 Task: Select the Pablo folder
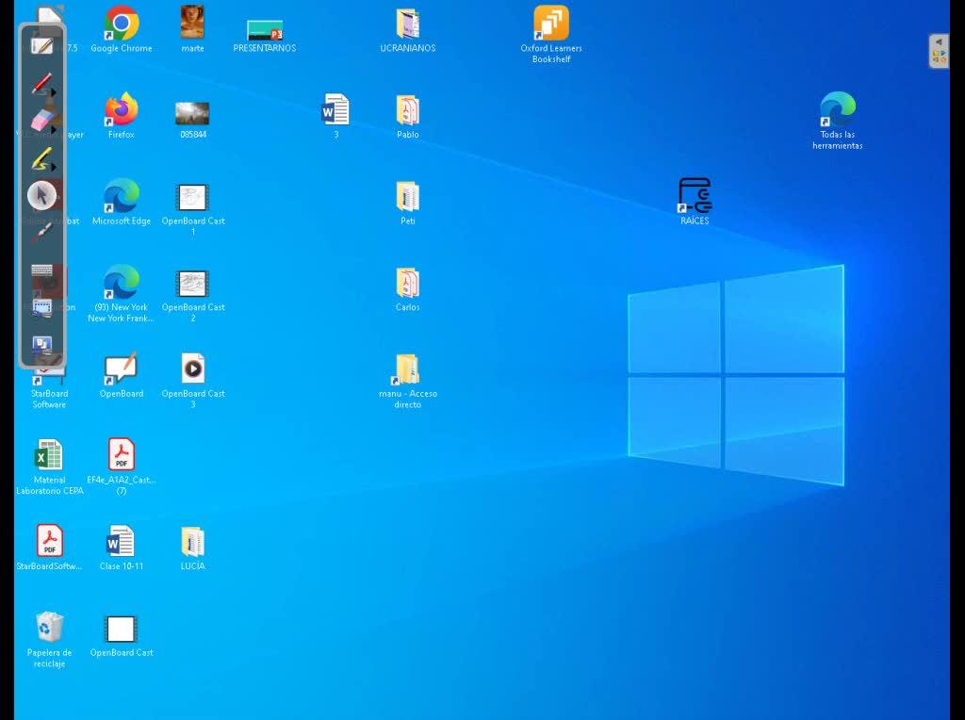(x=407, y=117)
